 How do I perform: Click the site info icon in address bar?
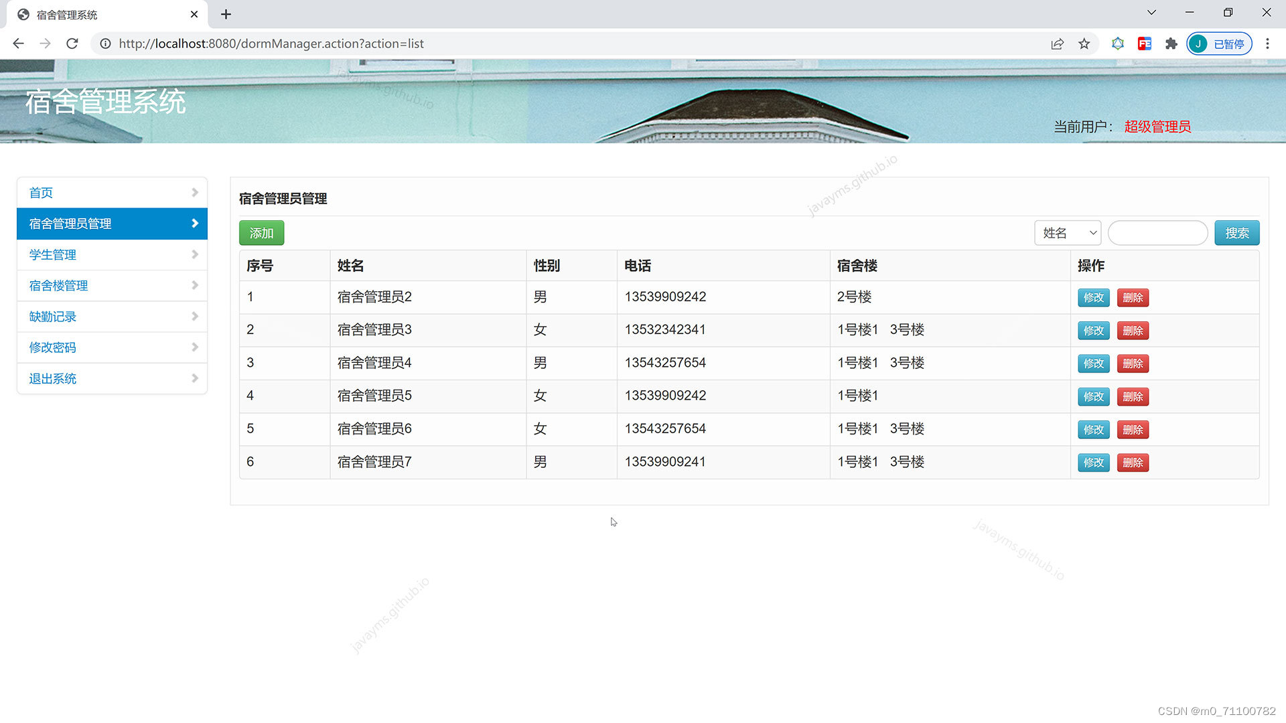105,44
